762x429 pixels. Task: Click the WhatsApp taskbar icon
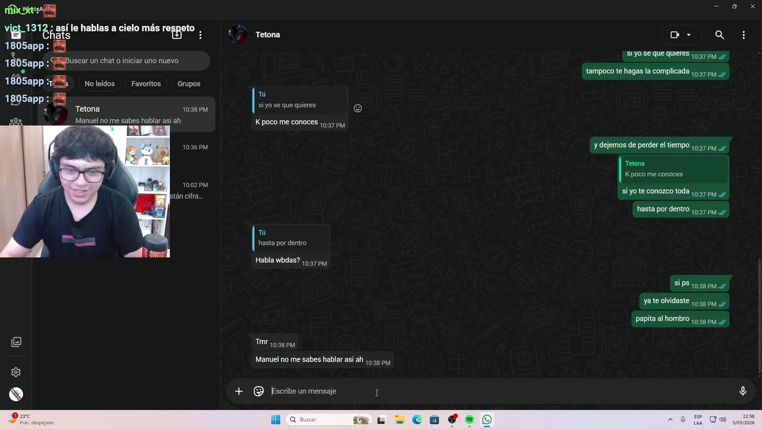pyautogui.click(x=487, y=420)
